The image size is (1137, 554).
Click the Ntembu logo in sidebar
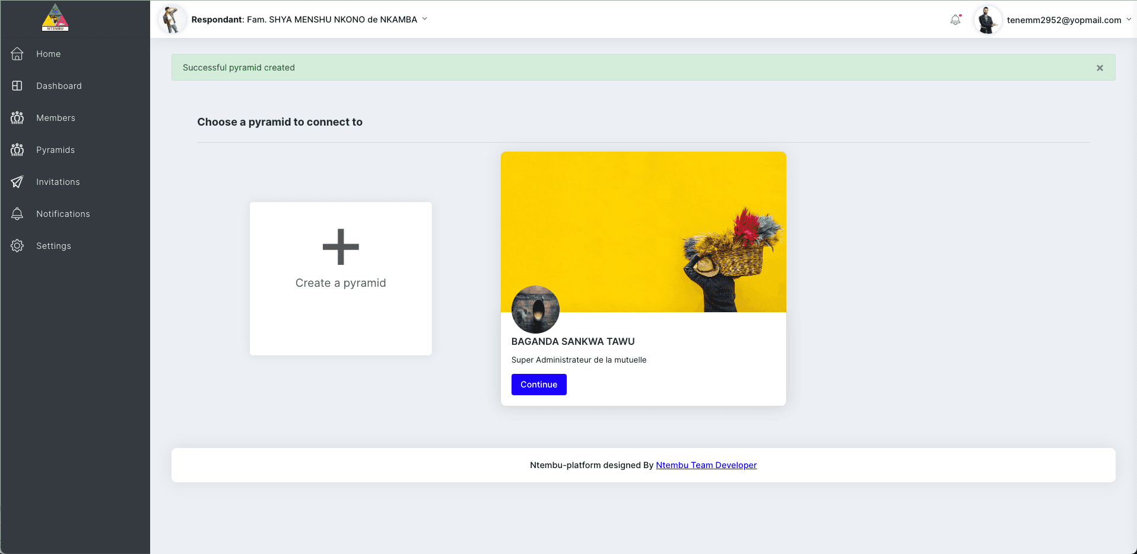pyautogui.click(x=55, y=18)
